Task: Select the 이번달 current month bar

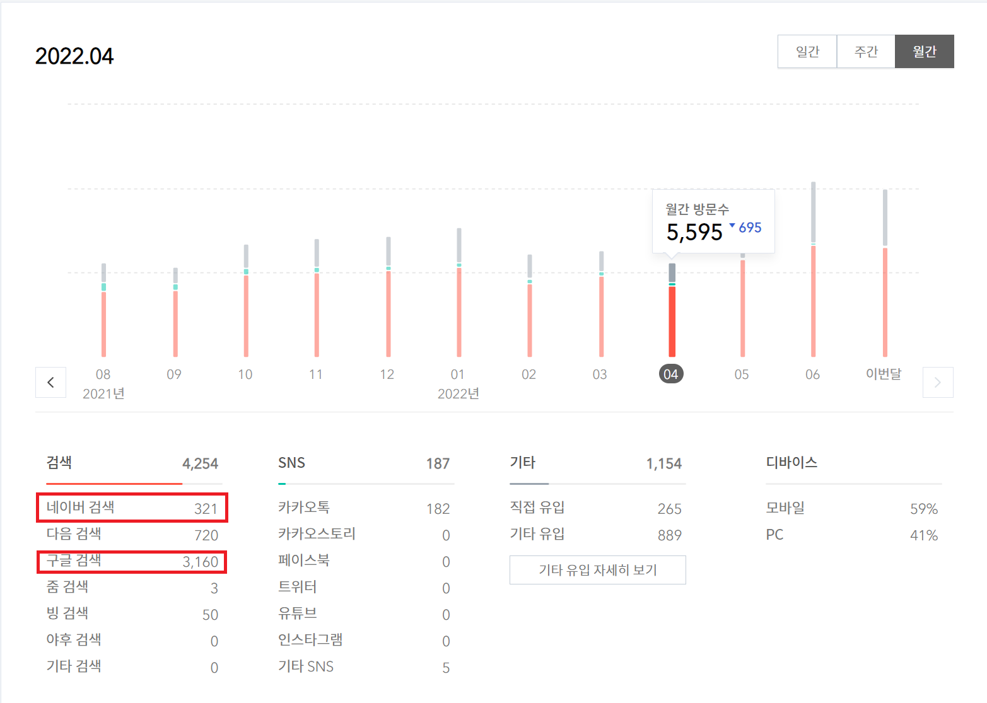Action: pos(885,273)
